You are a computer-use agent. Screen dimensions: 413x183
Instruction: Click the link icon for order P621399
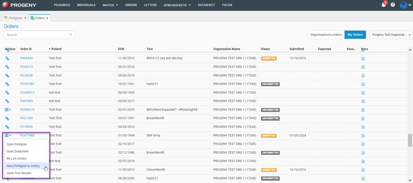tap(7, 118)
